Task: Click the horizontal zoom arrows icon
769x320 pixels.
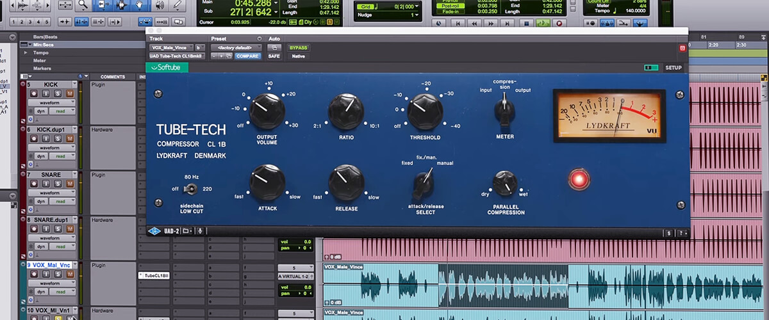Action: [x=66, y=5]
